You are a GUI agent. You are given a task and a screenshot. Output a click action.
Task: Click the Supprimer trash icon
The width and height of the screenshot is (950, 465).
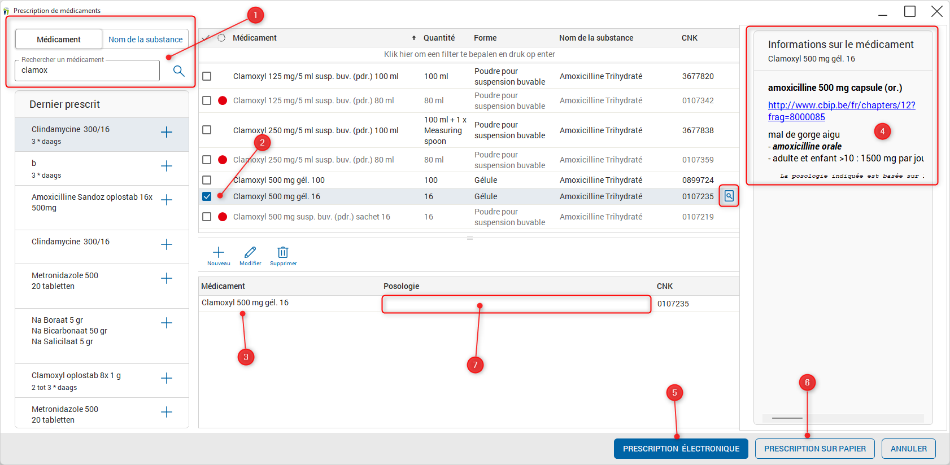pyautogui.click(x=283, y=252)
